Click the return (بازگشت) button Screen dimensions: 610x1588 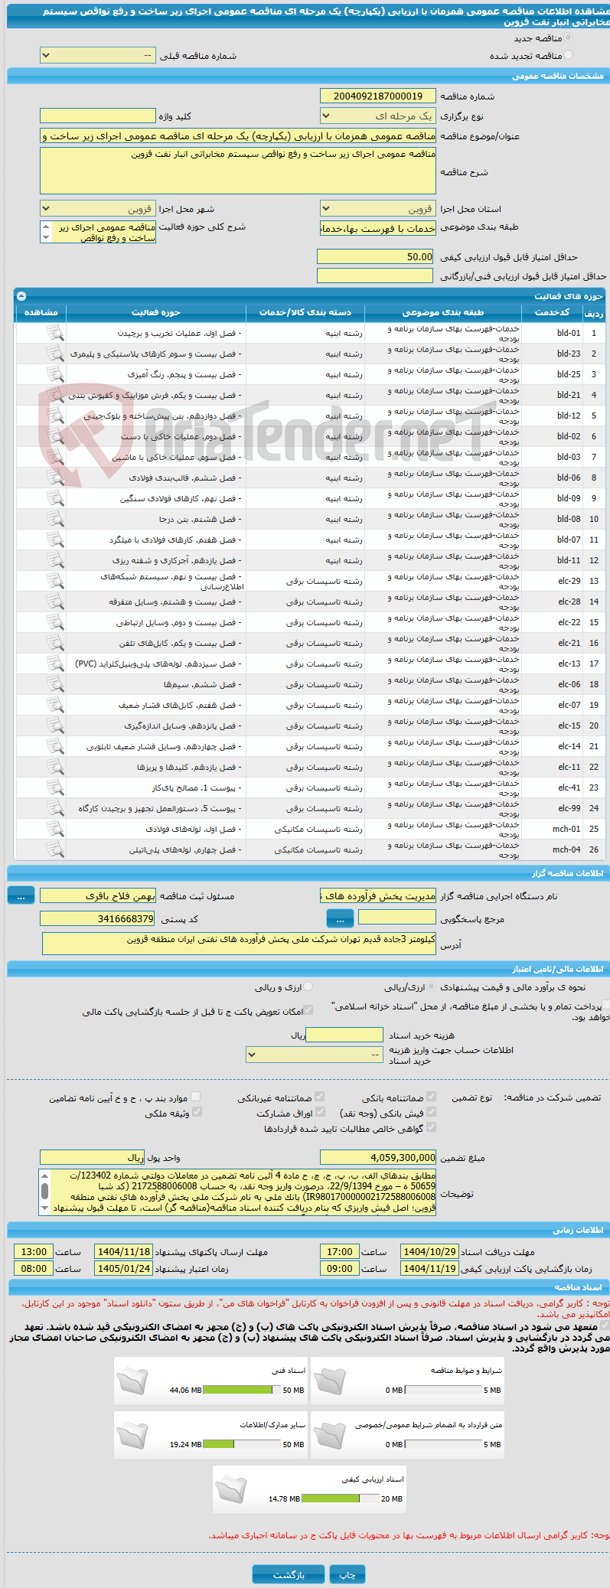coord(289,1574)
